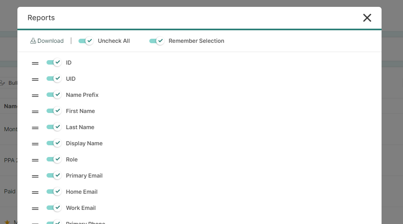
Task: Click the drag handle beside Primary Email
Action: click(35, 176)
